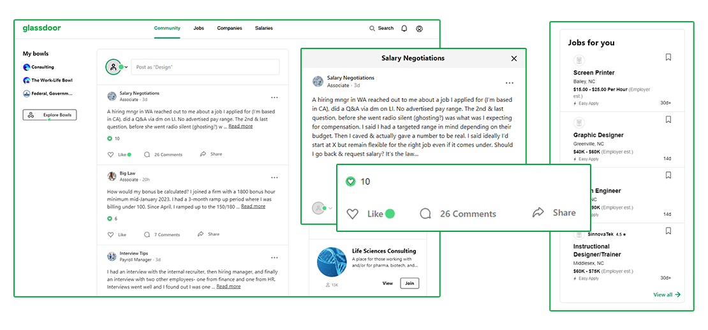The image size is (708, 330).
Task: Click Read more on Big Law post
Action: (x=253, y=206)
